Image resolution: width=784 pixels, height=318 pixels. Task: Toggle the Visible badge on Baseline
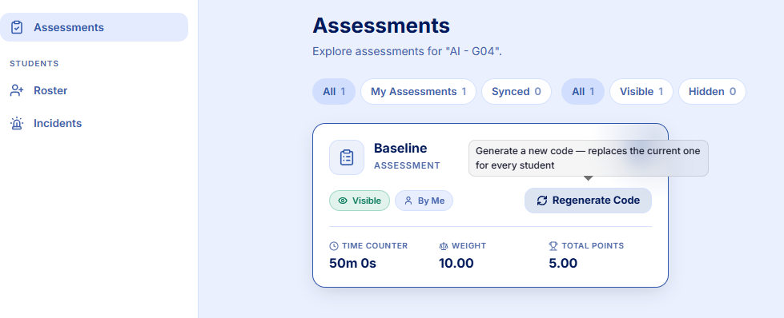[360, 201]
